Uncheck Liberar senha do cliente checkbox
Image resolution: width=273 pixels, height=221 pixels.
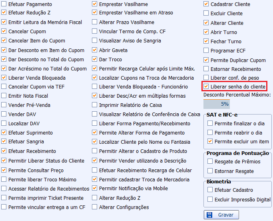pyautogui.click(x=206, y=86)
